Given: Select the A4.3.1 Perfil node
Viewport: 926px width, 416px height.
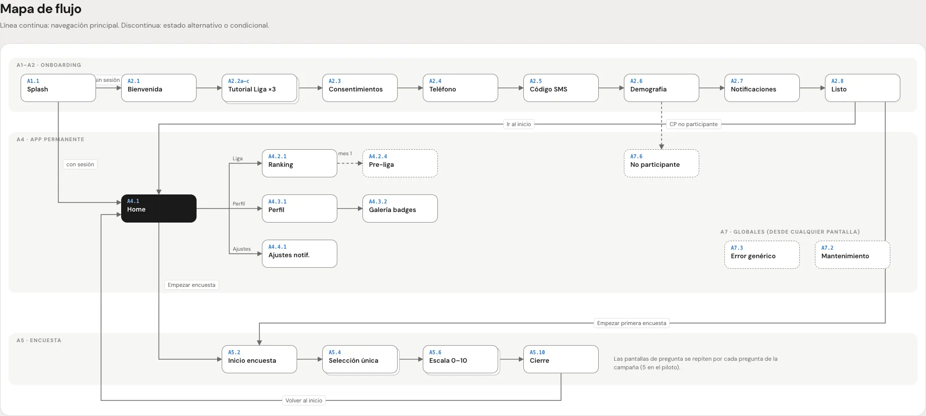Looking at the screenshot, I should point(300,209).
